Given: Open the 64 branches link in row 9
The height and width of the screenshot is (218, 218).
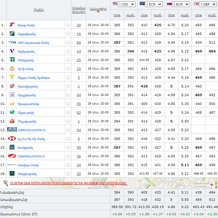Looking at the screenshot, I should coord(79,95).
